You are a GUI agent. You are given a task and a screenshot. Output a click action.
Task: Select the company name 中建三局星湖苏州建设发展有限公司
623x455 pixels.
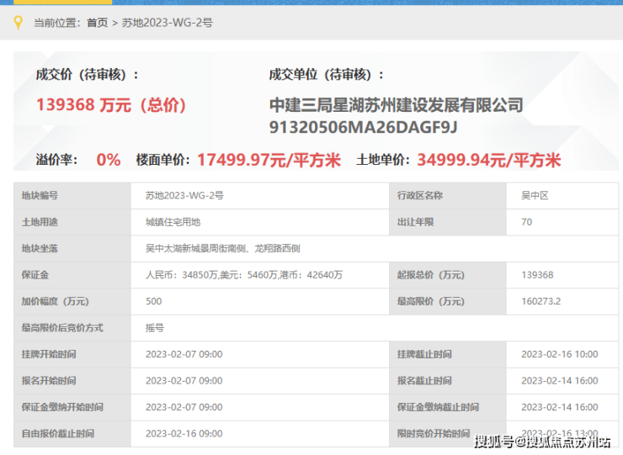[x=397, y=105]
